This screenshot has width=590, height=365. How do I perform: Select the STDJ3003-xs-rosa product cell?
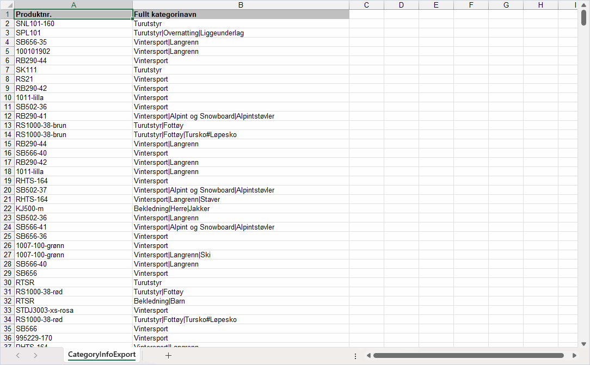(73, 310)
